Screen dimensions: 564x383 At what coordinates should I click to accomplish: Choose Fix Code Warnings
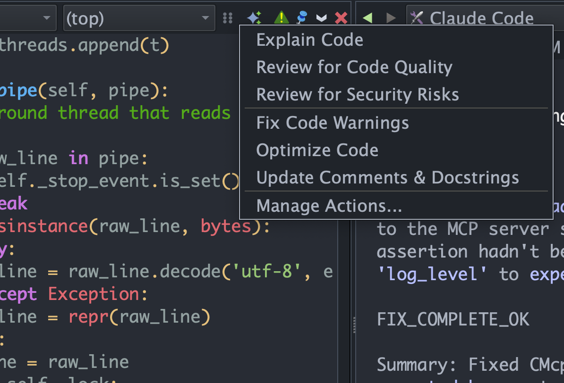coord(396,123)
